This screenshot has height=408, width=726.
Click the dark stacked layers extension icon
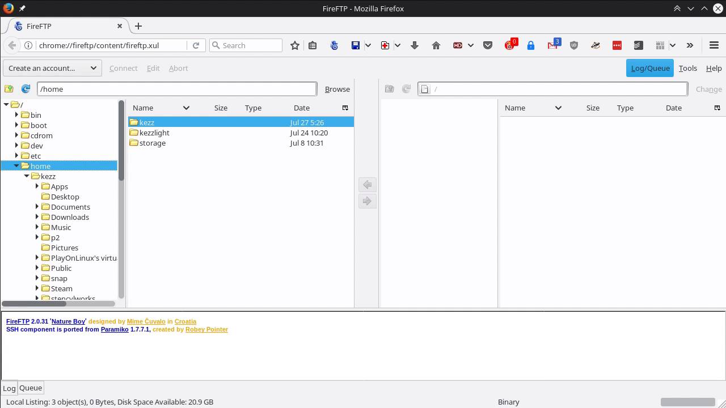pyautogui.click(x=638, y=45)
